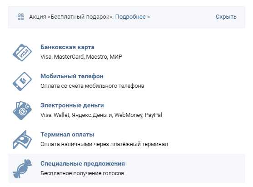This screenshot has height=187, width=253.
Task: Choose the Электронные деньги heading
Action: click(x=72, y=105)
